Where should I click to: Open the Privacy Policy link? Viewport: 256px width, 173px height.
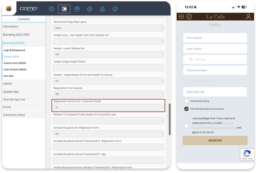(206, 128)
